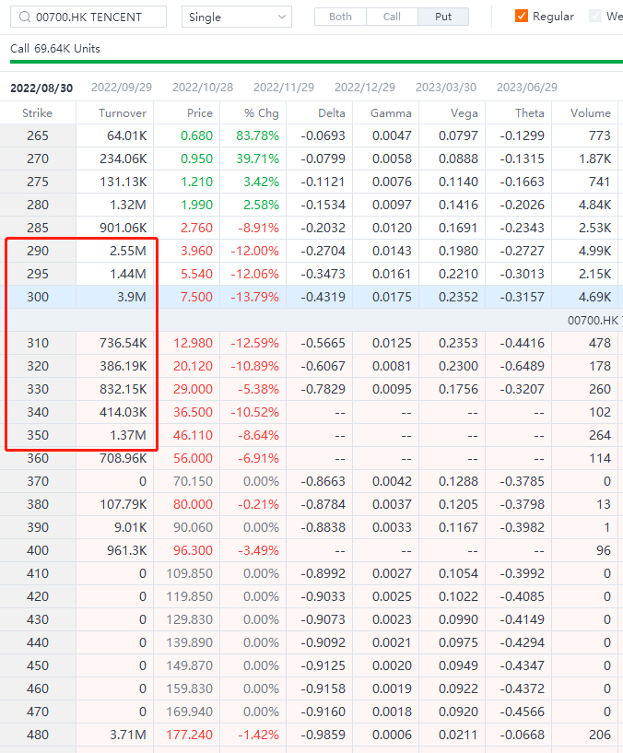
Task: Sort by the Price column header
Action: coord(200,112)
